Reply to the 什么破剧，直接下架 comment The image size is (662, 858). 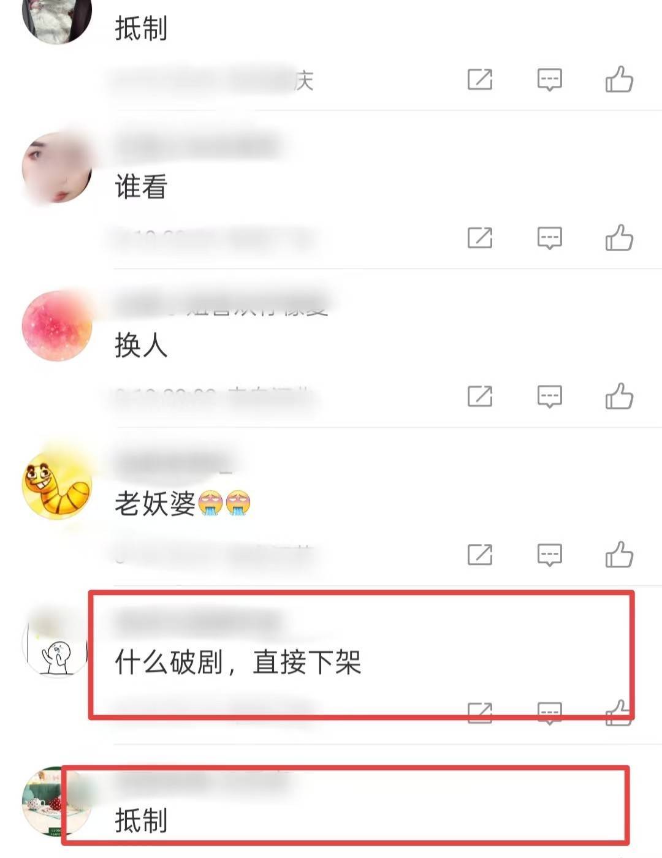pos(550,713)
